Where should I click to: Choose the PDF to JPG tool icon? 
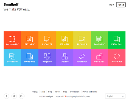coord(82,39)
